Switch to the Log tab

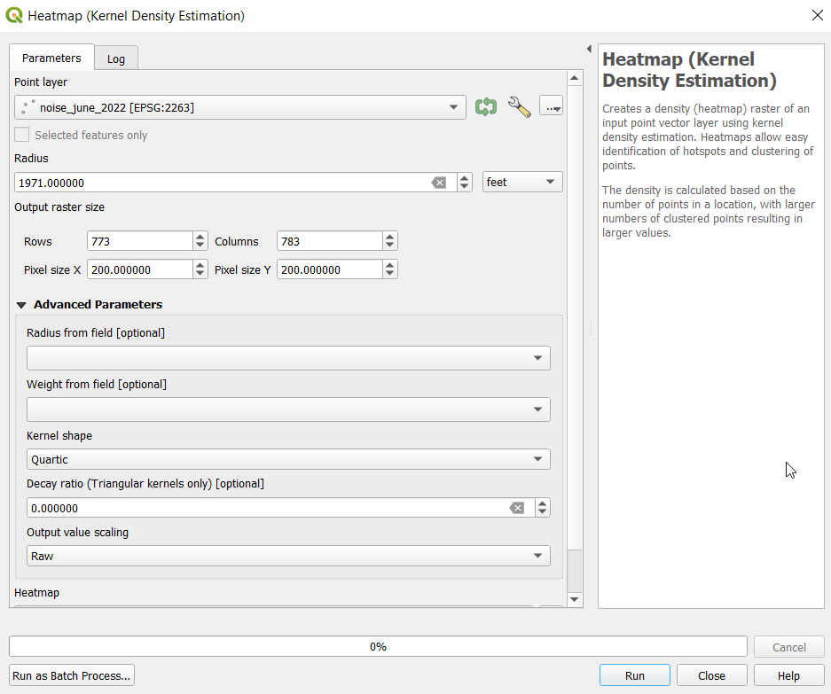coord(116,58)
